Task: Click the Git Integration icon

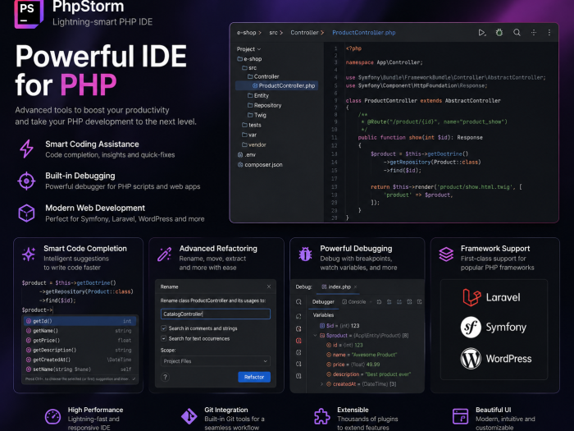Action: tap(189, 417)
